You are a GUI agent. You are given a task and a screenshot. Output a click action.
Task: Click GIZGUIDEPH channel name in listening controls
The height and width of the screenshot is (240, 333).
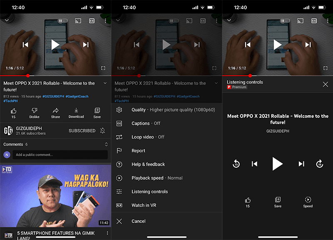(278, 131)
